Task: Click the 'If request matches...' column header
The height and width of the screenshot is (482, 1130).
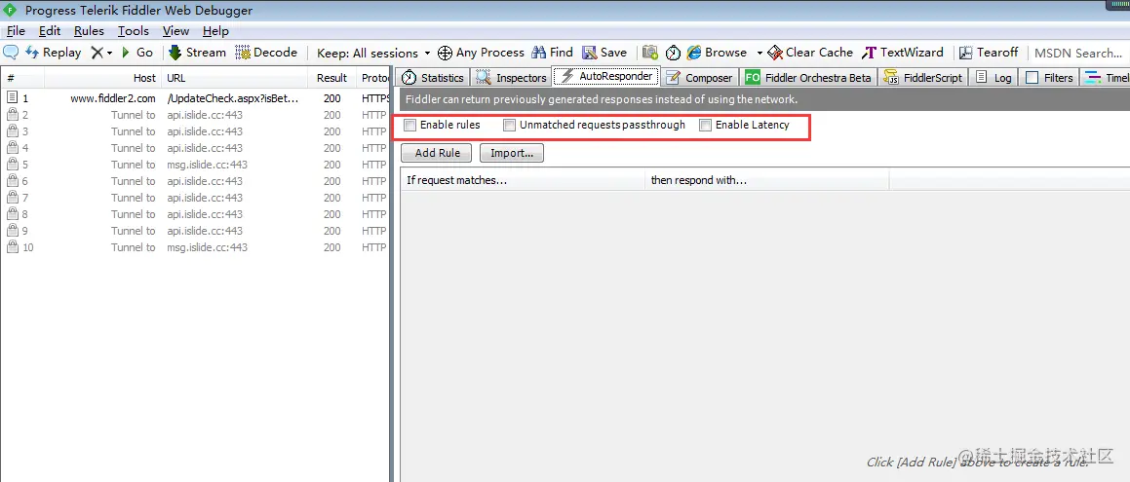Action: pyautogui.click(x=523, y=180)
